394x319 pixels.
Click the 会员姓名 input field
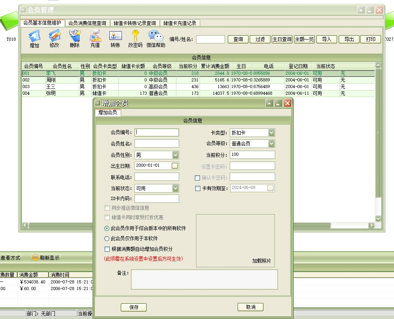coord(157,144)
